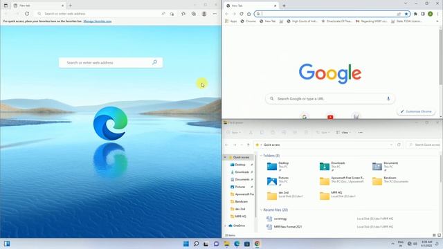Click Chrome home button
443x249 pixels.
click(x=248, y=14)
